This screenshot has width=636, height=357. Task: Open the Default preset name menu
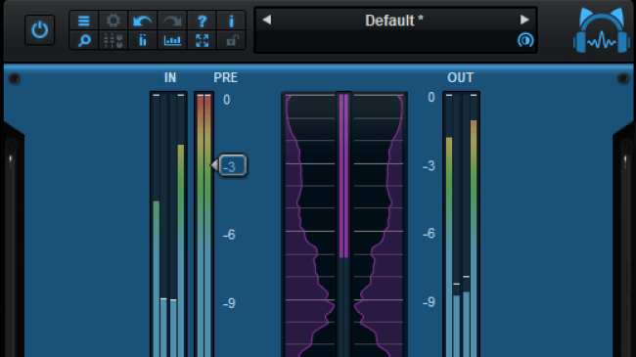pyautogui.click(x=394, y=21)
